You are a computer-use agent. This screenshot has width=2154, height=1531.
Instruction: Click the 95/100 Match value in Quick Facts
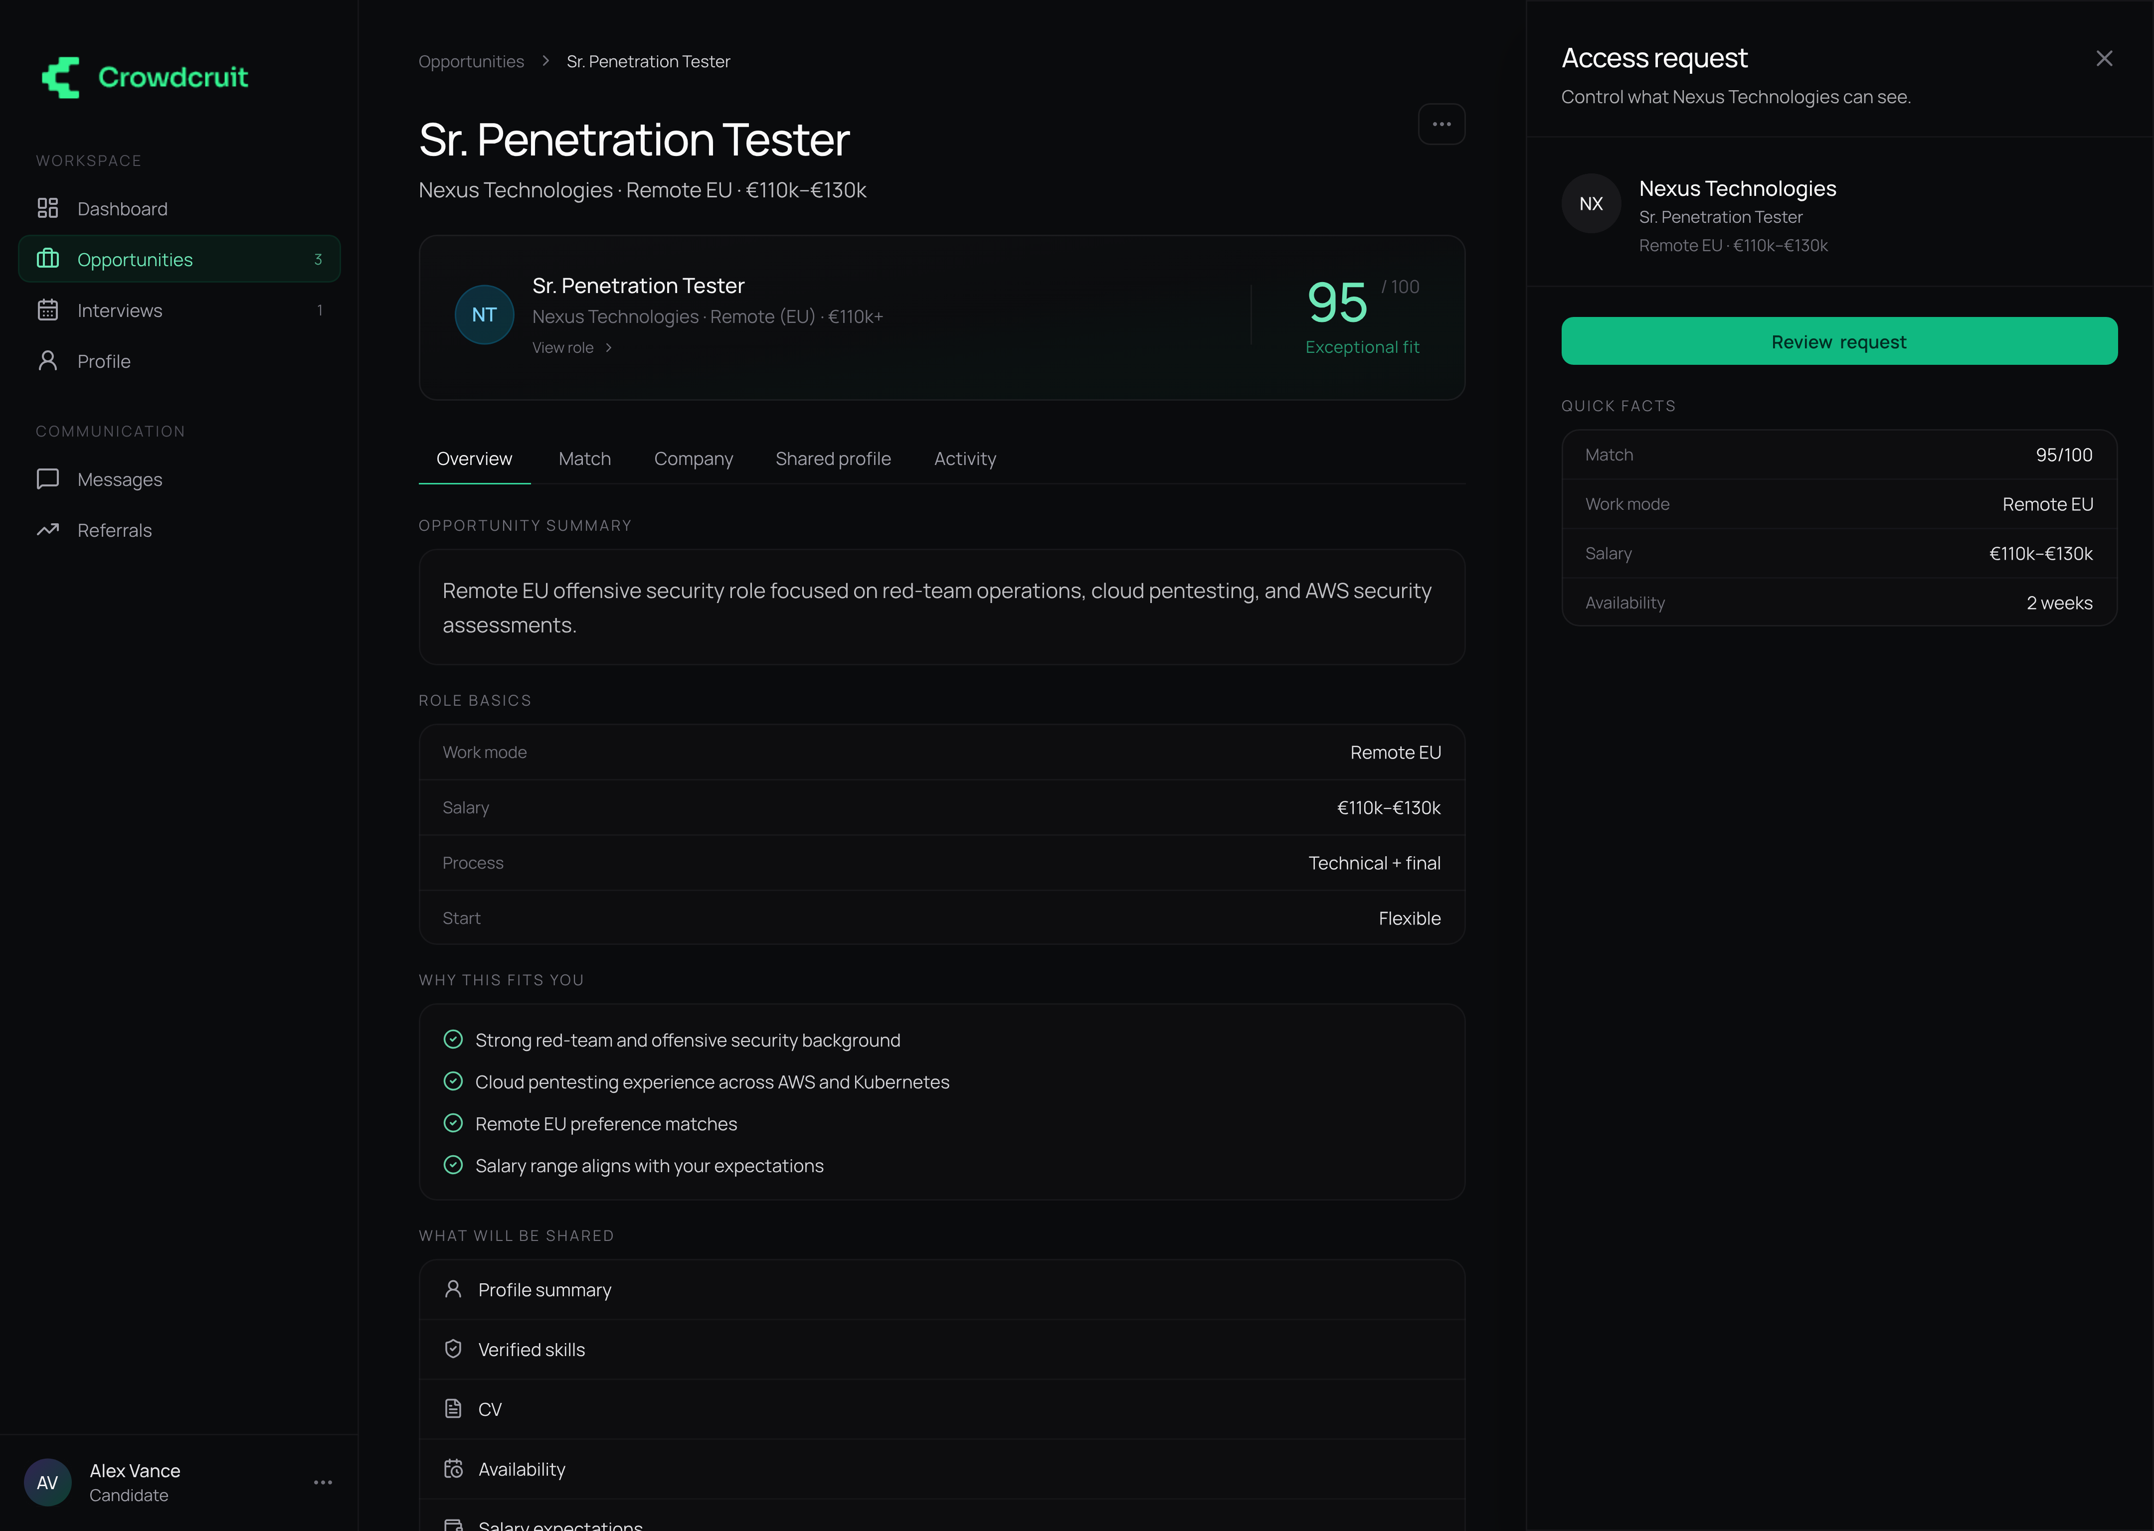2063,455
